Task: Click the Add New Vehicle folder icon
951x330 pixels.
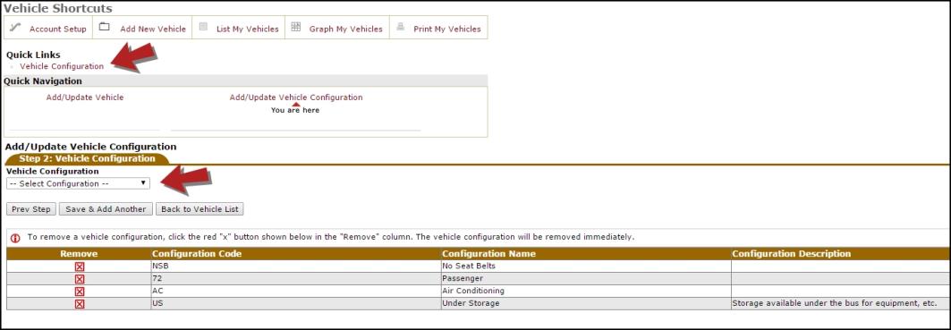Action: click(105, 27)
